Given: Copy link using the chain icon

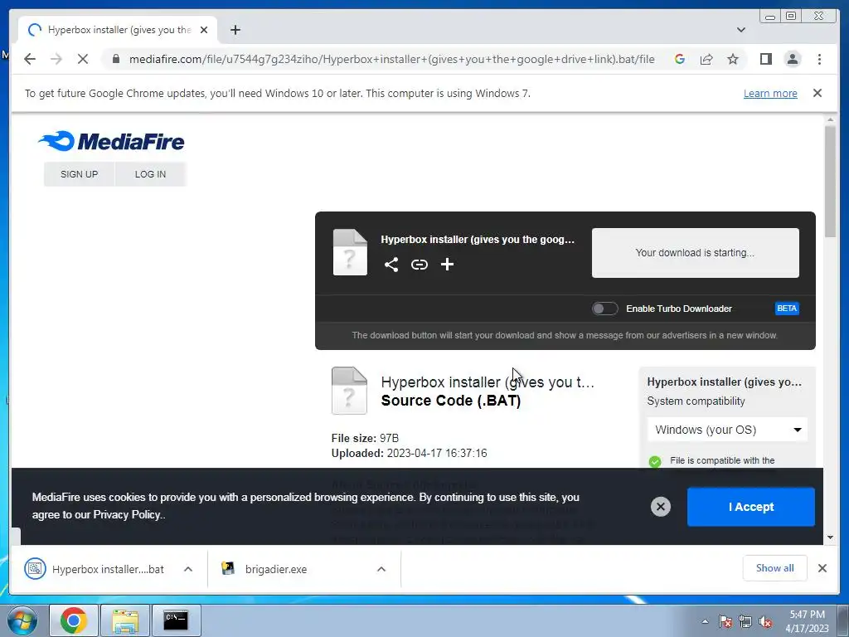Looking at the screenshot, I should click(x=419, y=265).
